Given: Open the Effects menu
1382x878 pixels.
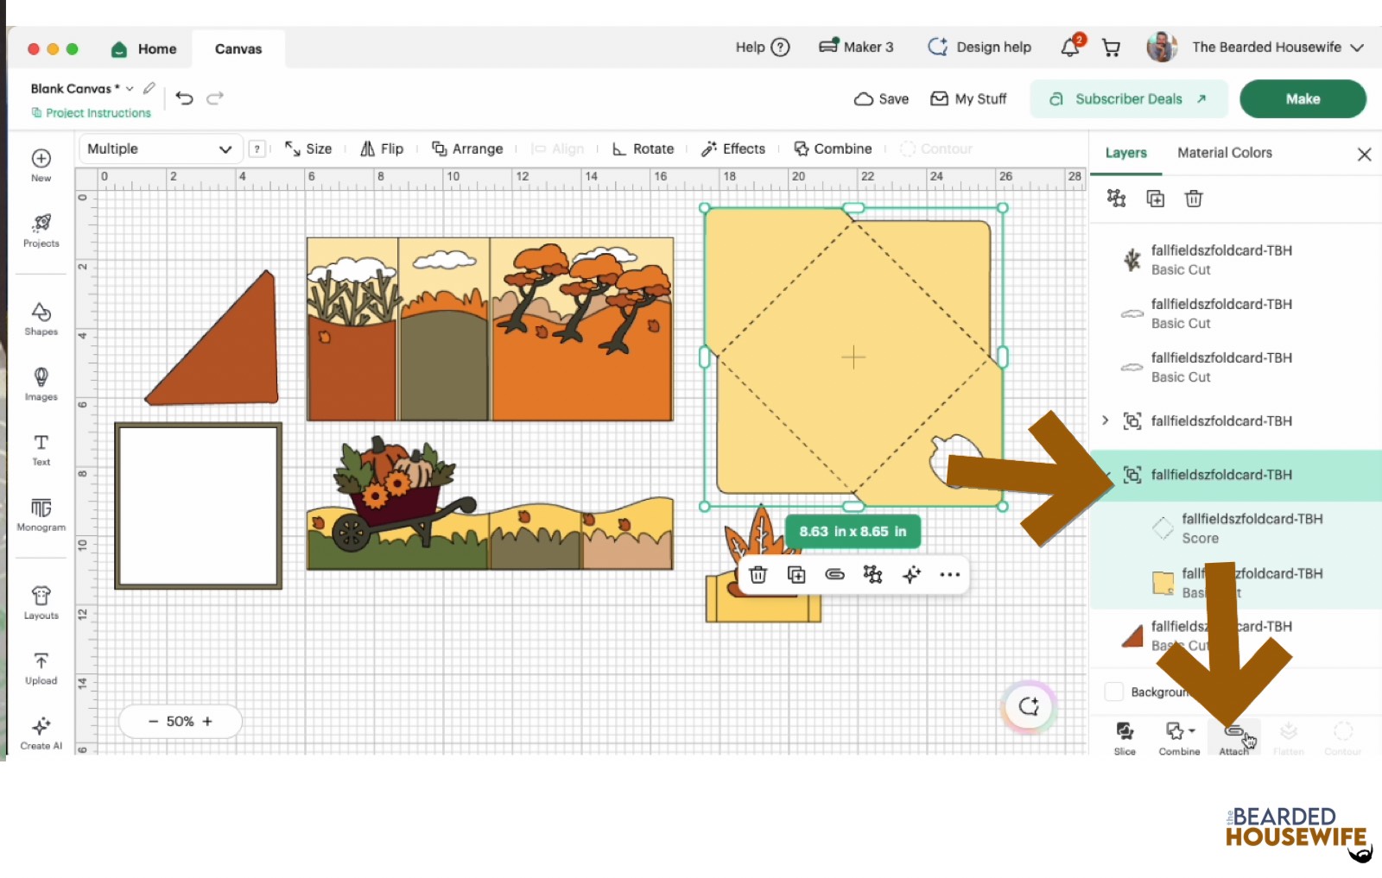Looking at the screenshot, I should pyautogui.click(x=733, y=148).
